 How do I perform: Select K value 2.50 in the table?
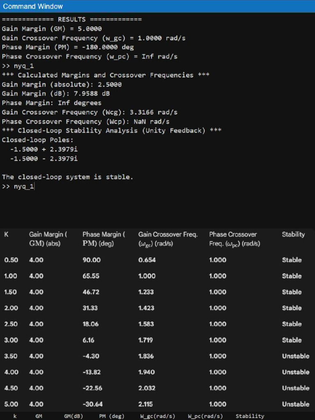tap(11, 324)
